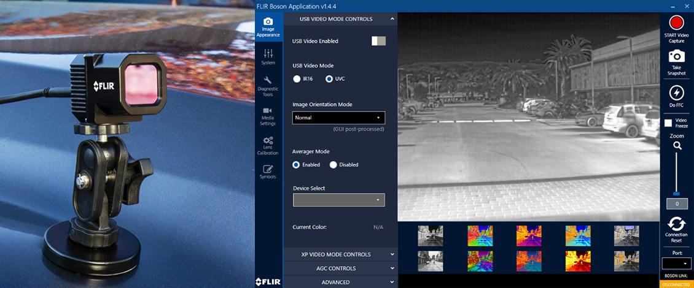Open the Symbols edit icon
Image resolution: width=694 pixels, height=288 pixels.
[268, 172]
